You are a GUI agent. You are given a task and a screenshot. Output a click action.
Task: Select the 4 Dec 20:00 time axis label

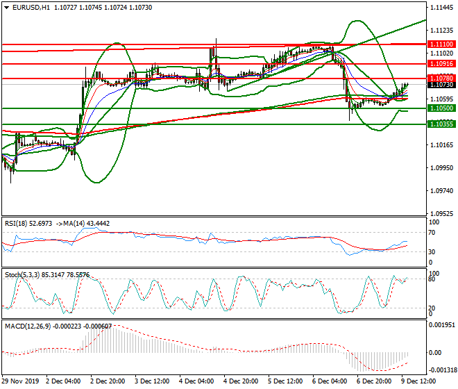click(x=241, y=381)
